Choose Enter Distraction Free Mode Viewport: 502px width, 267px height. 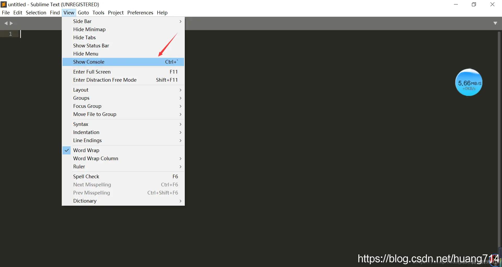pos(123,80)
